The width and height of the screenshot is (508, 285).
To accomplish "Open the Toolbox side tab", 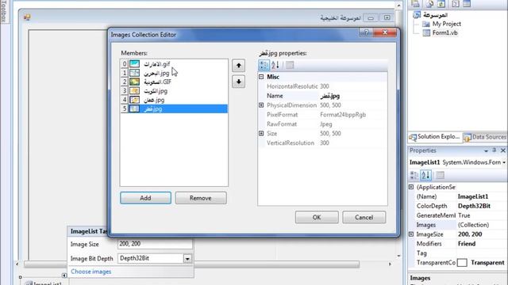I will click(x=3, y=12).
